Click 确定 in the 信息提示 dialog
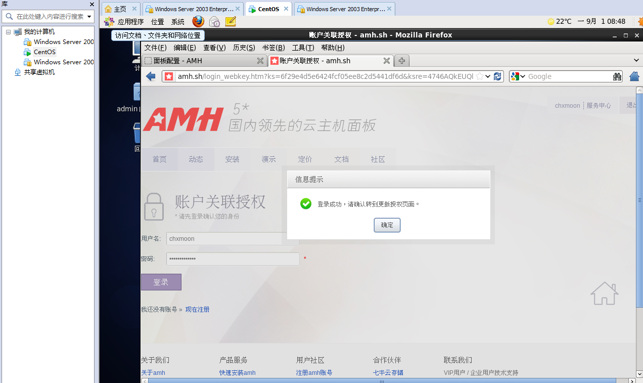Screen dimensions: 643x383 click(x=387, y=225)
